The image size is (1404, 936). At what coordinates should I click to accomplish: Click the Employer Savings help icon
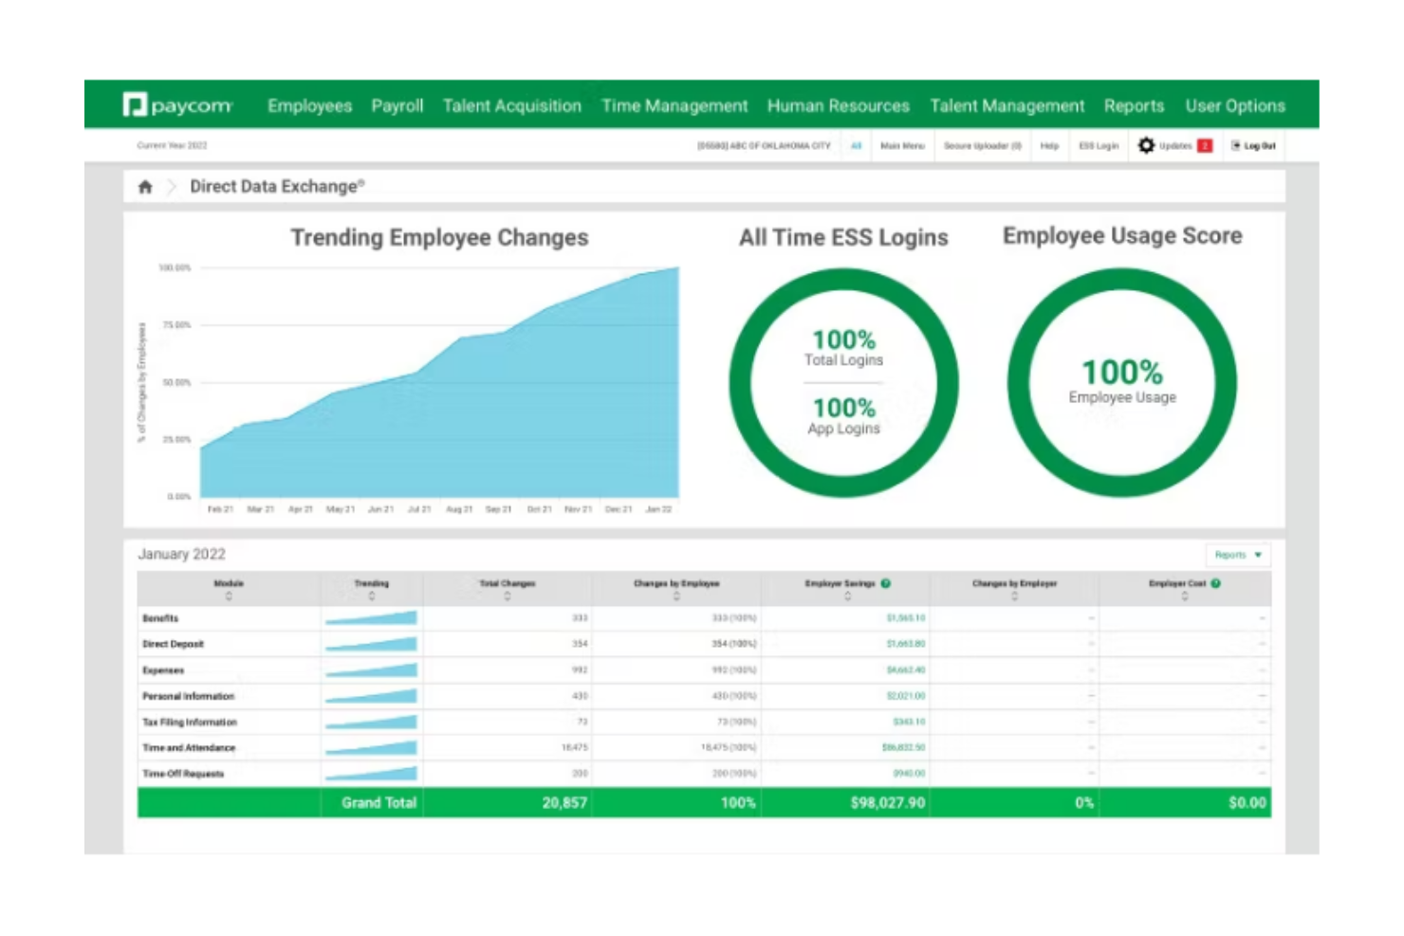point(885,583)
